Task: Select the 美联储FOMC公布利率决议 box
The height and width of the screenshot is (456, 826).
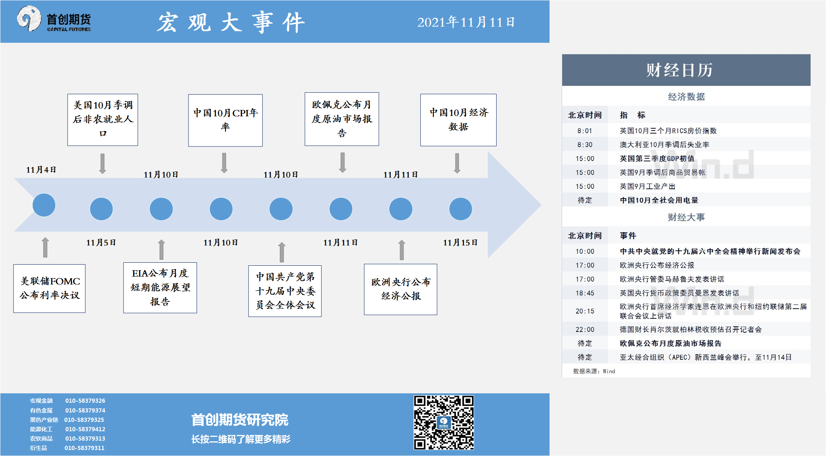Action: (50, 288)
